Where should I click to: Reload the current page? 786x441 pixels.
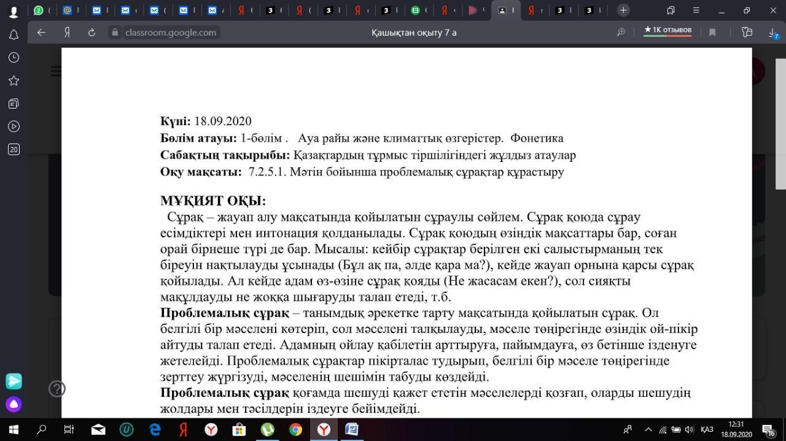tap(91, 33)
